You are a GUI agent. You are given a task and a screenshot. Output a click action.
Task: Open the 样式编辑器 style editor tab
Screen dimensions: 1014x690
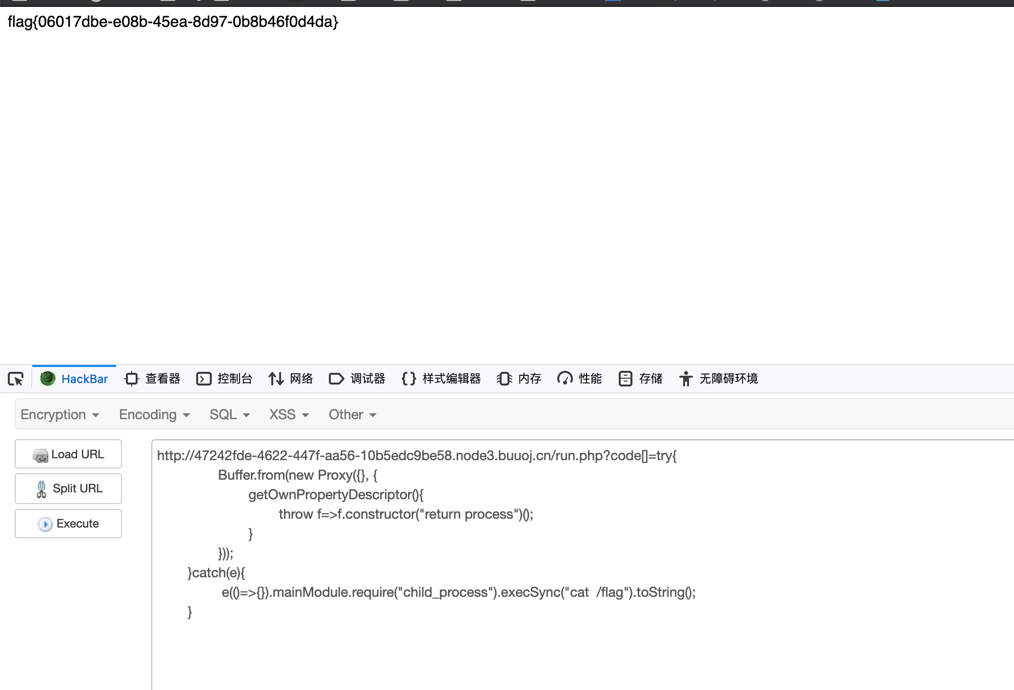pos(441,379)
